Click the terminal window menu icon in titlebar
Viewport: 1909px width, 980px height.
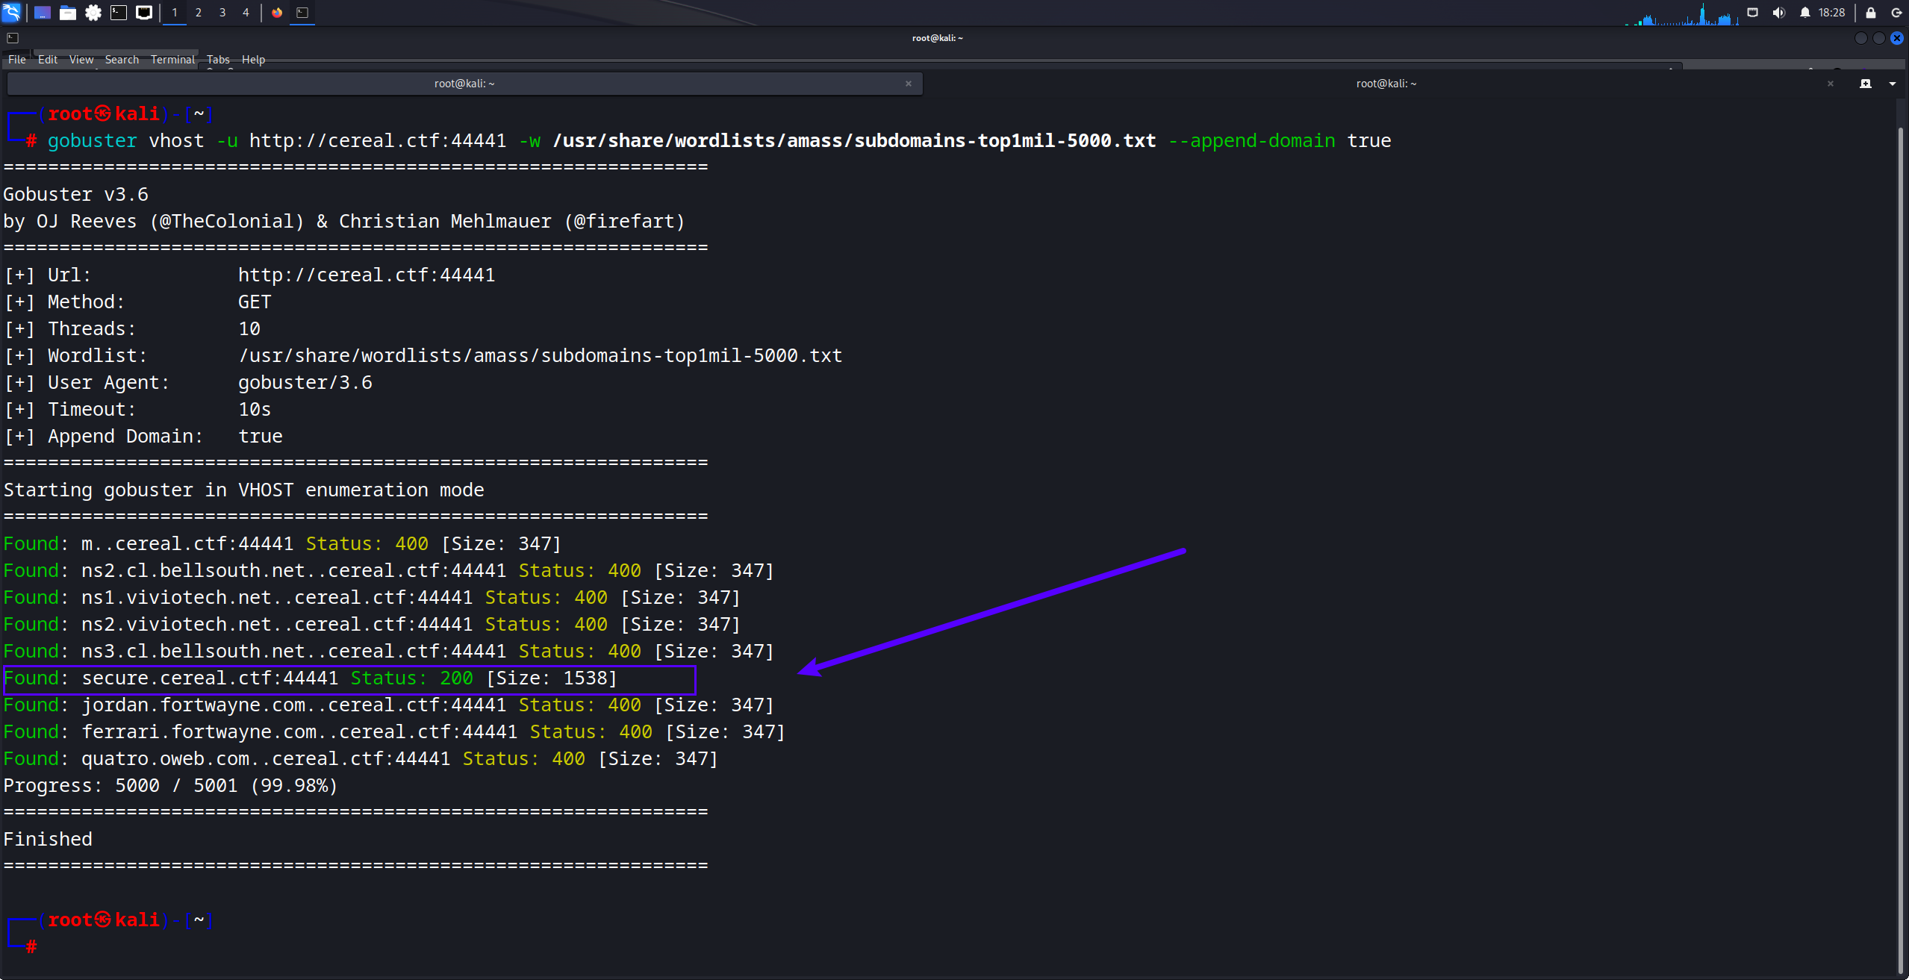click(x=13, y=38)
